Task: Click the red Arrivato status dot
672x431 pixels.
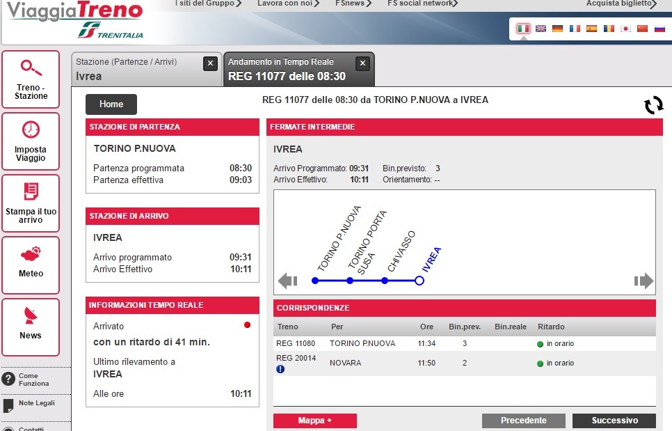Action: [x=247, y=325]
